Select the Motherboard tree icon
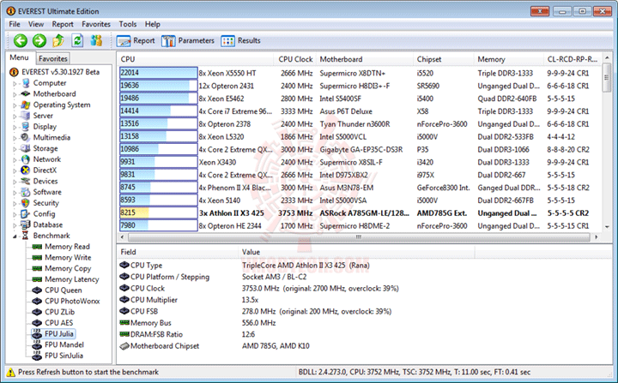 (x=26, y=93)
